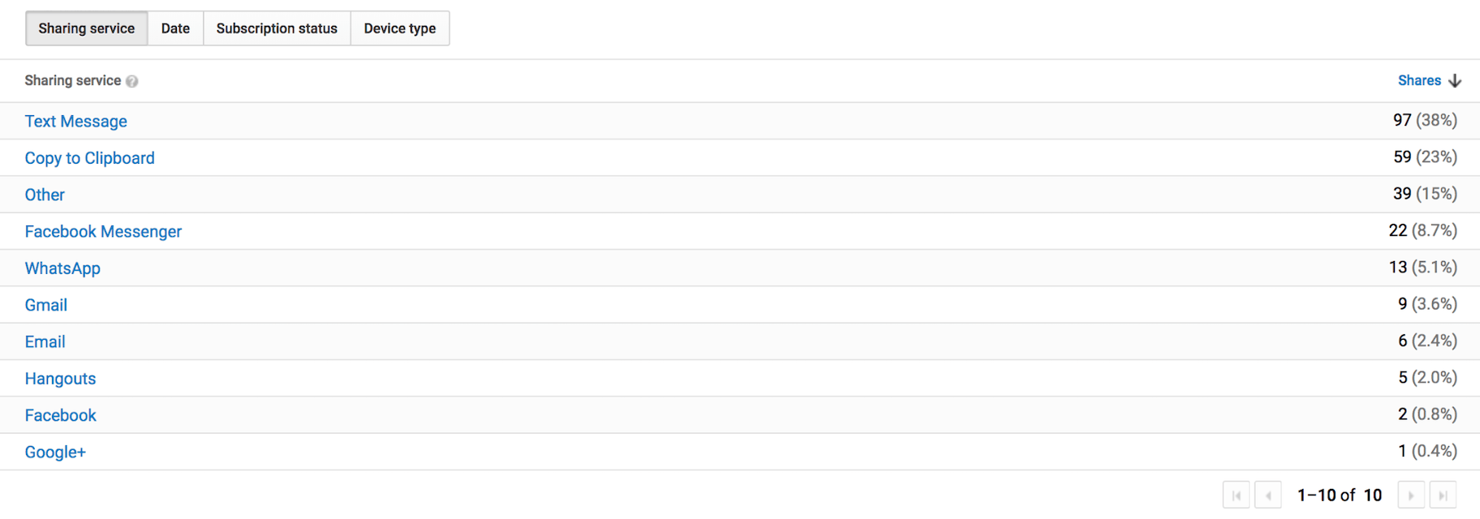Go to the first page of results

click(1236, 495)
